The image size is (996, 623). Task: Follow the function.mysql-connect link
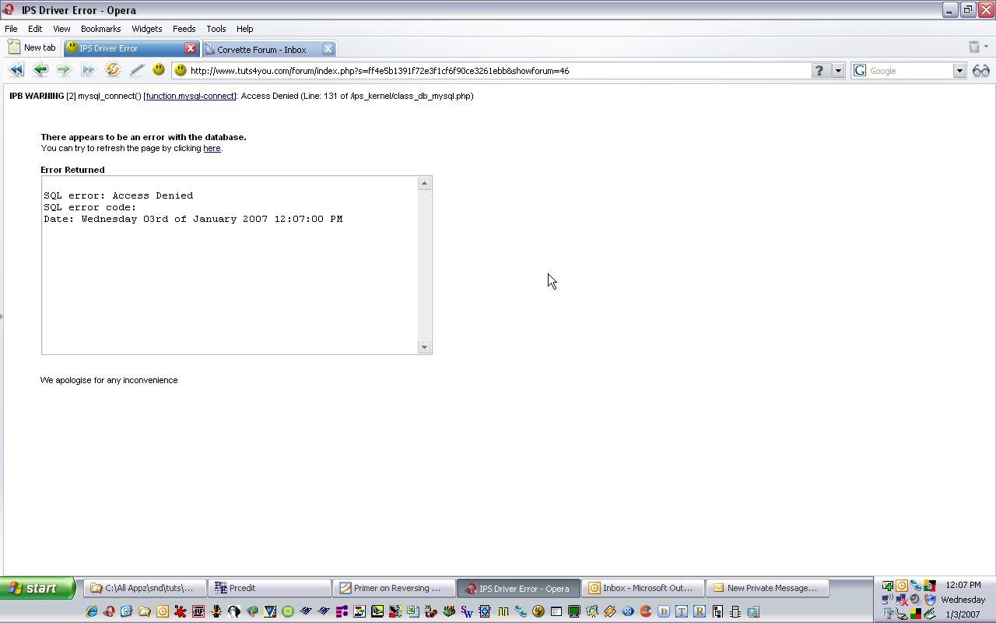click(190, 96)
